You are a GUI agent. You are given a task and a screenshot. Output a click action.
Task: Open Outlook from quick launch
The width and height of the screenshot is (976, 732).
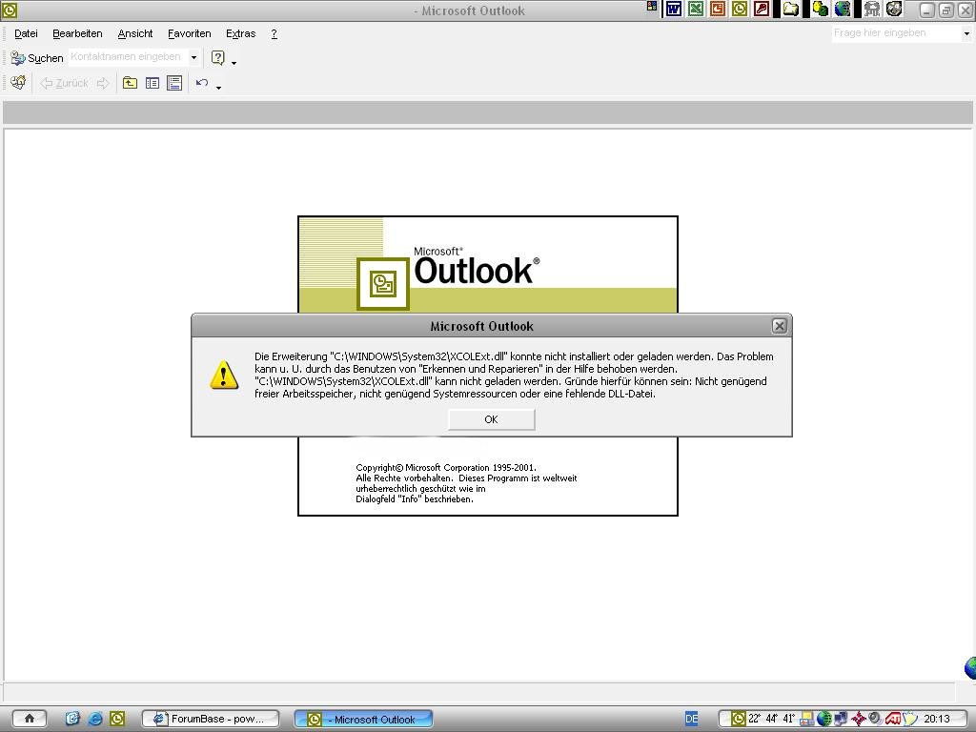pyautogui.click(x=117, y=719)
